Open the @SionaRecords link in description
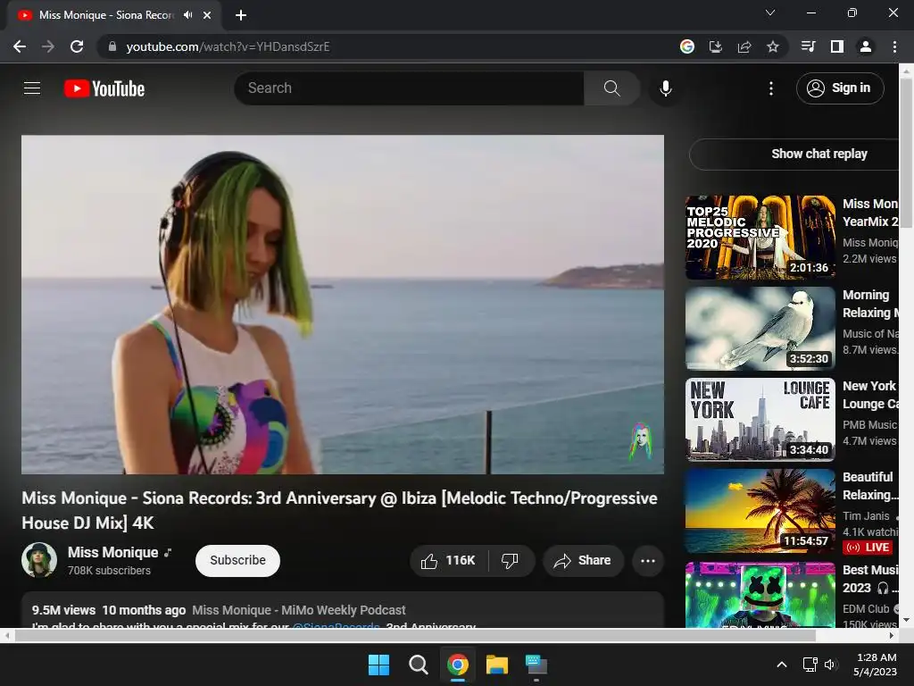The width and height of the screenshot is (914, 686). pos(337,625)
